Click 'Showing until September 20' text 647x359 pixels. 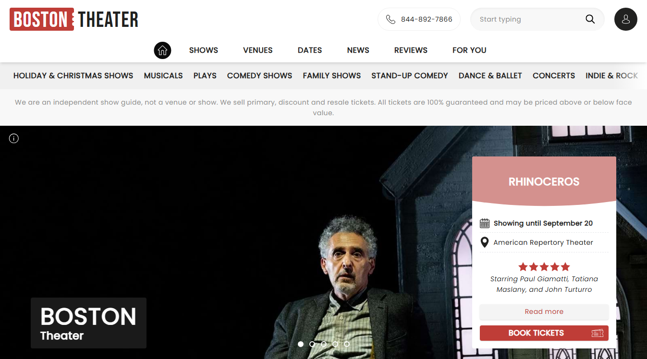(543, 223)
